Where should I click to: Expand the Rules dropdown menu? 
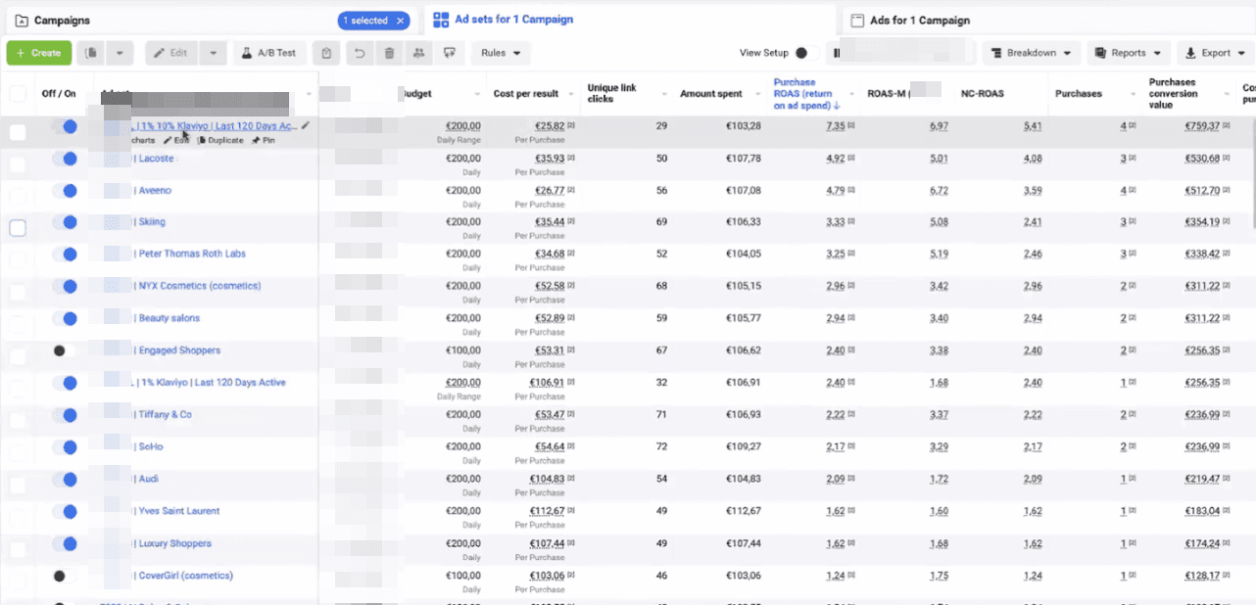[x=501, y=53]
